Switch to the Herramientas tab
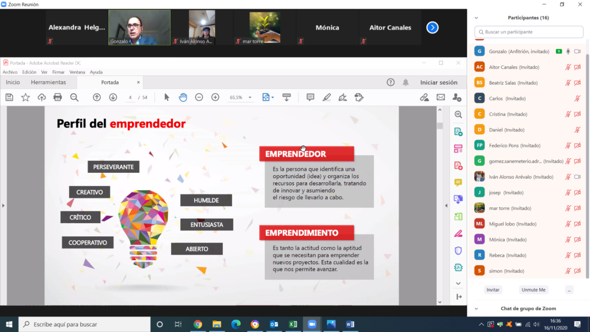 click(x=48, y=82)
